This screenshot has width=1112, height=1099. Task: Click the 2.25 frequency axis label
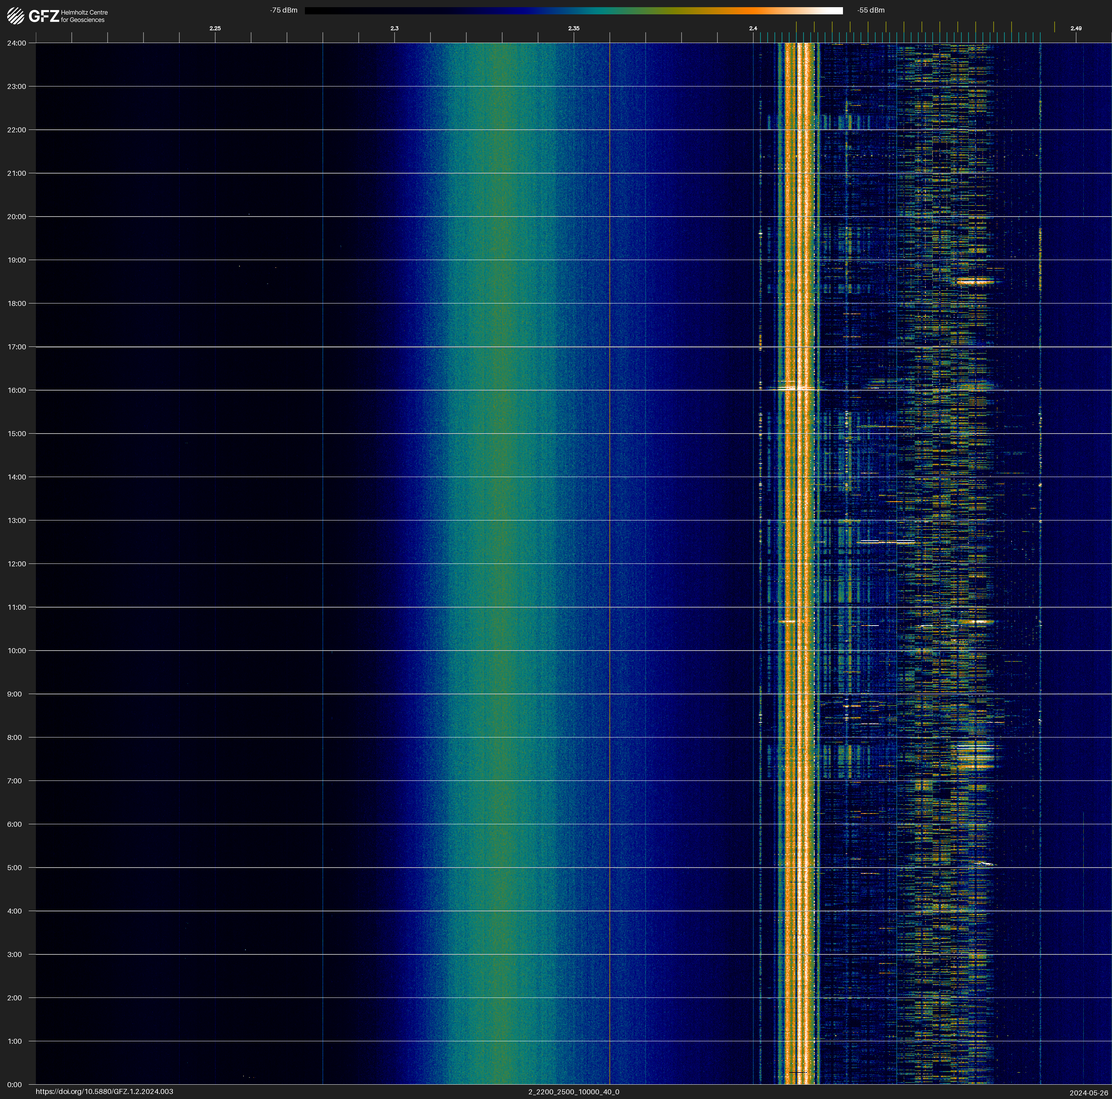(215, 28)
